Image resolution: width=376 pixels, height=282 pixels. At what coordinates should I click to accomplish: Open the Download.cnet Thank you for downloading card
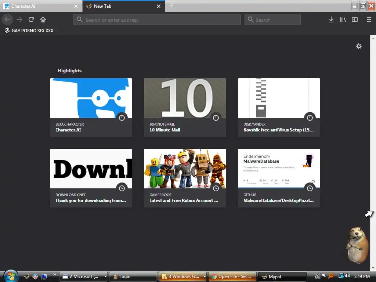coord(91,178)
